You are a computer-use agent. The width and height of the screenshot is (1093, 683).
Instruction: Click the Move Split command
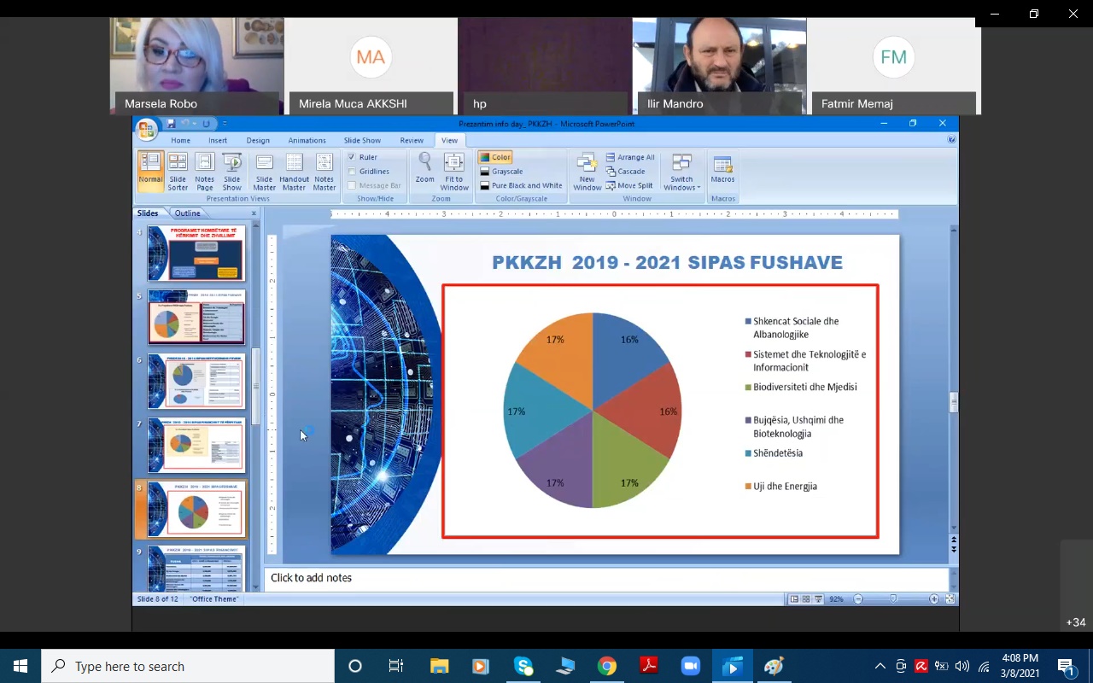click(x=629, y=185)
